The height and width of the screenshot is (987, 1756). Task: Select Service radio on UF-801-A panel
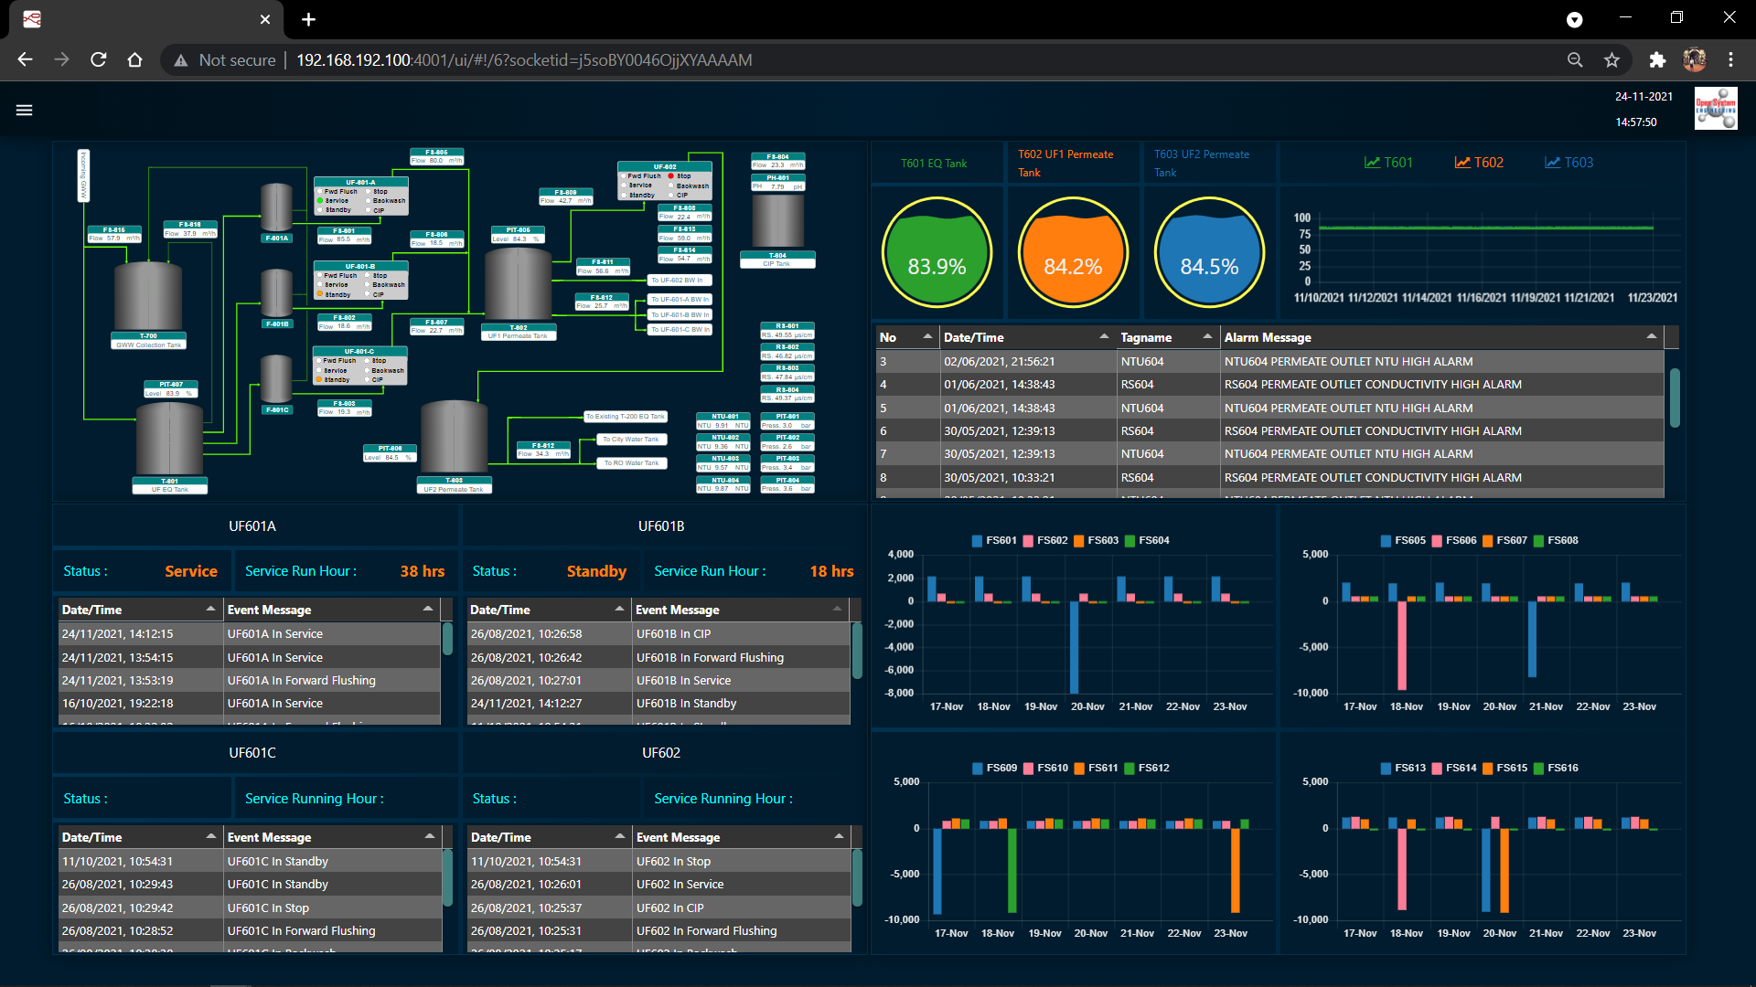coord(320,200)
